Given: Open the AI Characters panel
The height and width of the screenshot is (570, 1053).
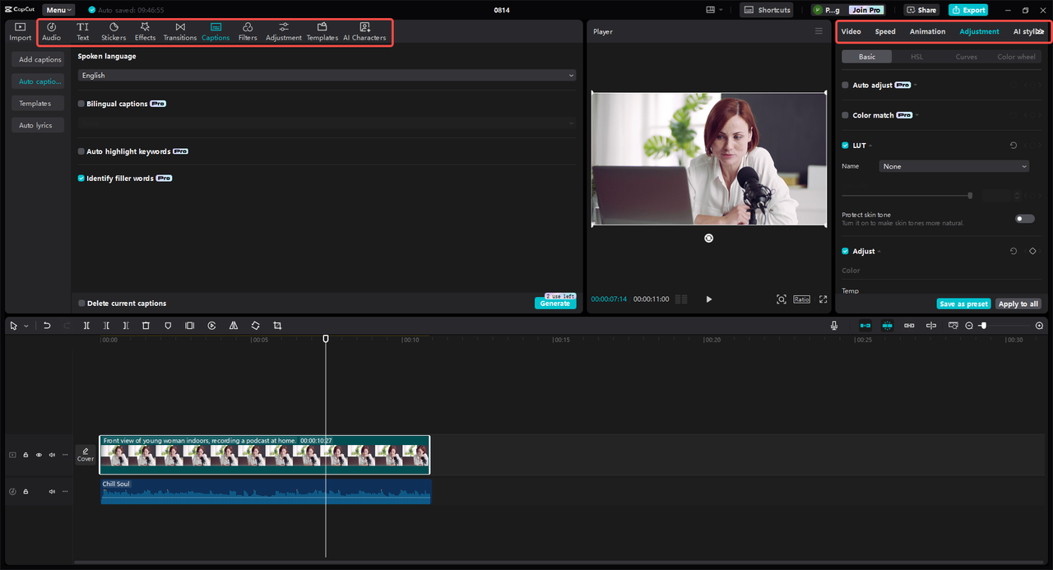Looking at the screenshot, I should tap(364, 31).
